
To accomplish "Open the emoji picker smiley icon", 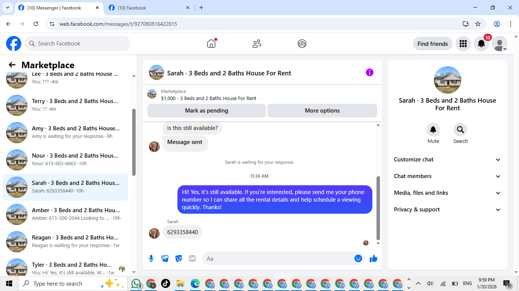I will pyautogui.click(x=358, y=258).
